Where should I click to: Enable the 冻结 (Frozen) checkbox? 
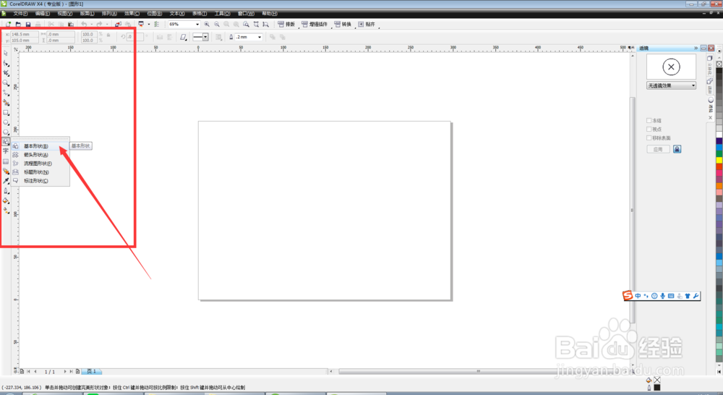[649, 120]
